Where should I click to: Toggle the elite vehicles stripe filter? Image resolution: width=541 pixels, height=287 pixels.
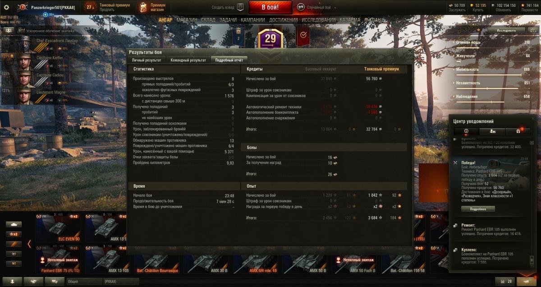pos(14,244)
